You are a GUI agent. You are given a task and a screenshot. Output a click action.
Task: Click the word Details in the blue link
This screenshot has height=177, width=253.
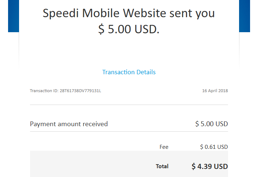tap(146, 72)
